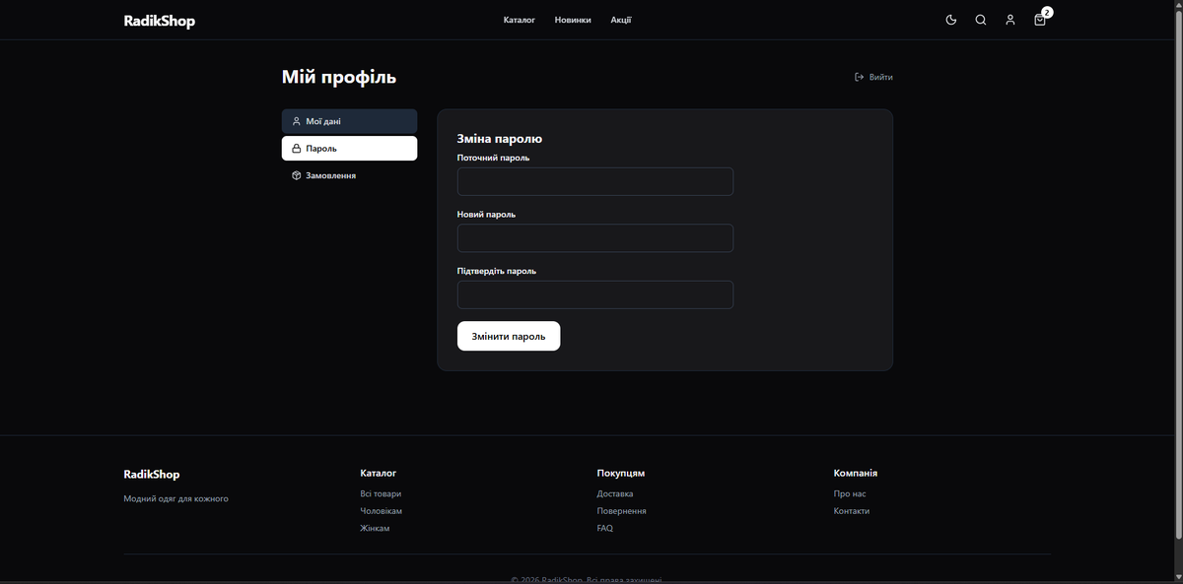Toggle dark mode with the moon icon
Viewport: 1183px width, 584px height.
click(x=951, y=20)
